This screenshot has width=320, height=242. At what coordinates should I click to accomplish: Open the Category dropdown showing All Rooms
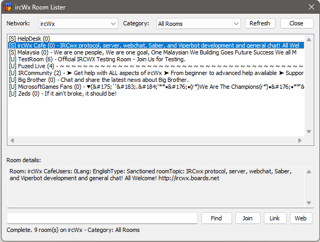point(199,24)
